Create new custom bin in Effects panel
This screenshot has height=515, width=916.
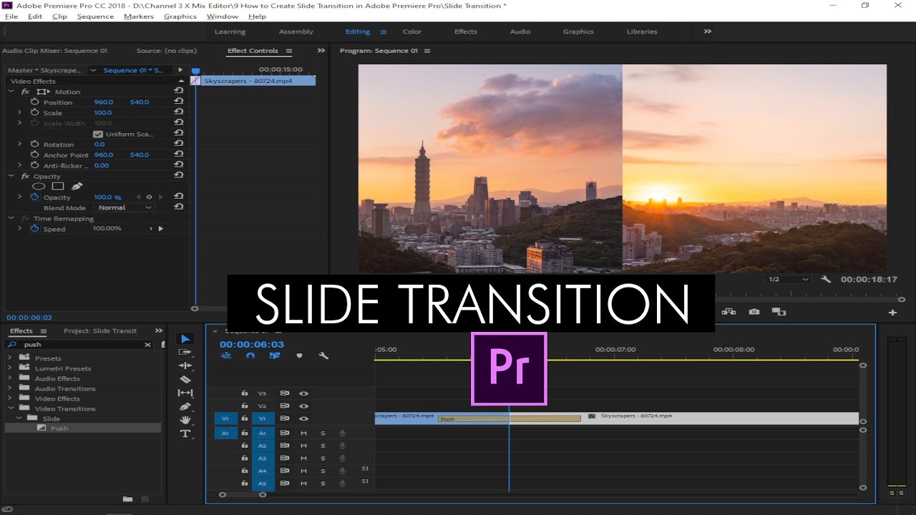point(127,499)
